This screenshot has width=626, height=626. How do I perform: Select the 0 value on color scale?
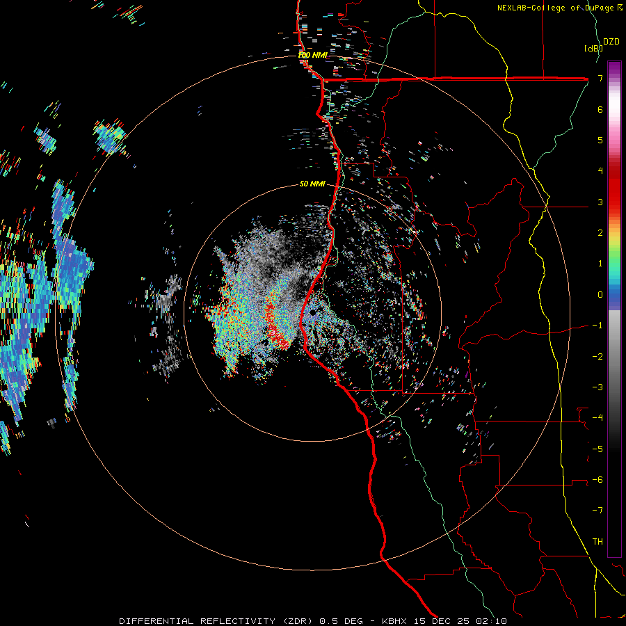click(600, 295)
